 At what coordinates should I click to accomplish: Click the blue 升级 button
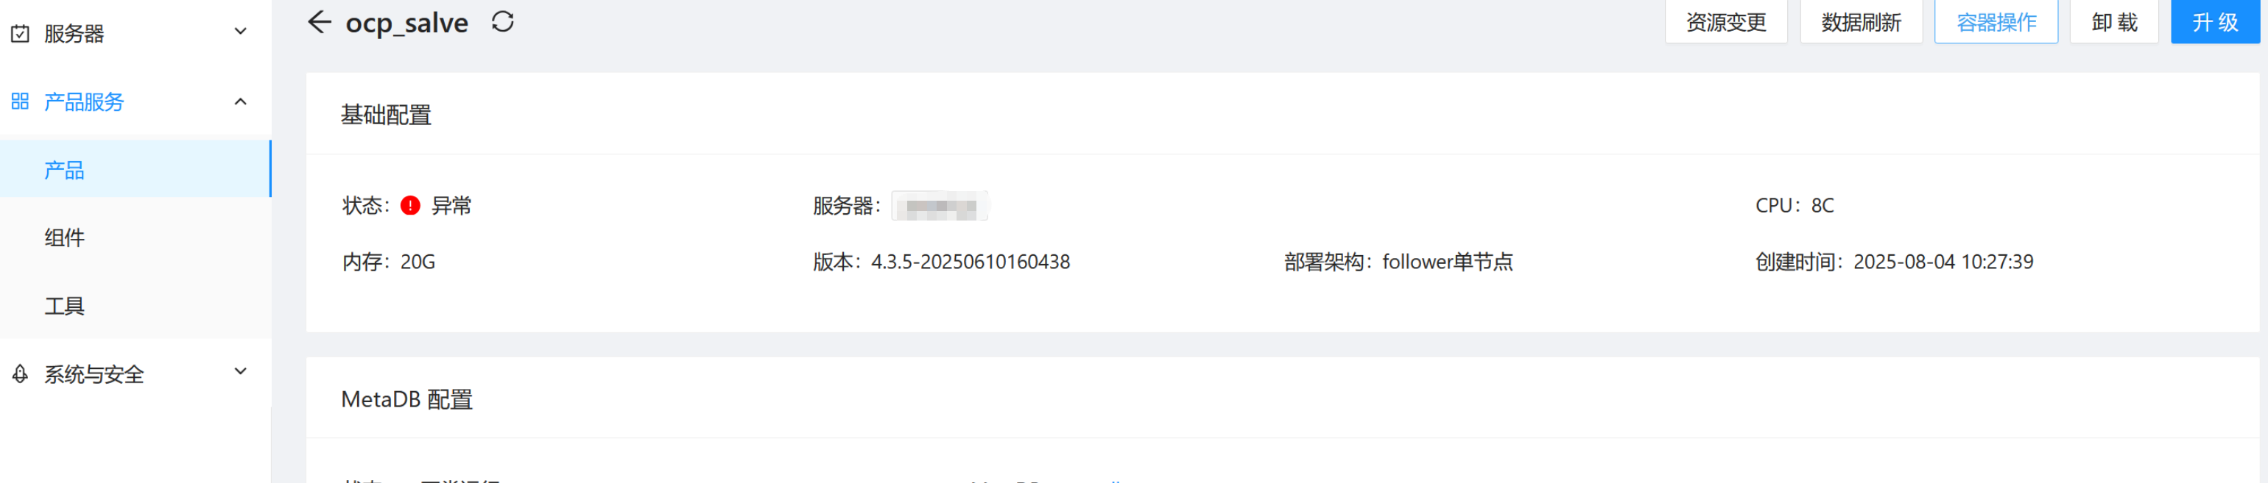click(2215, 21)
